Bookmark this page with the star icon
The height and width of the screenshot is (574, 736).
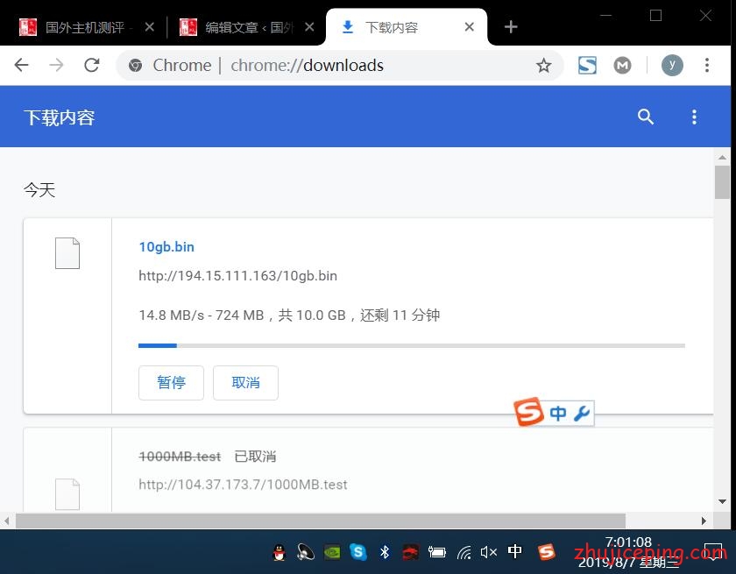tap(543, 65)
